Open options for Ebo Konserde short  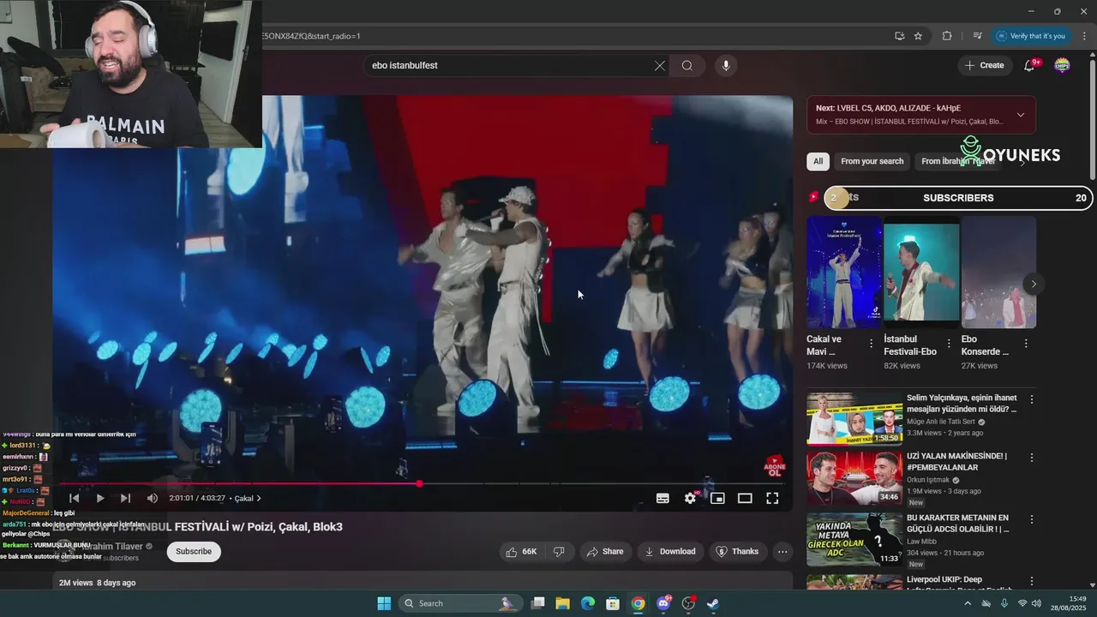tap(1026, 344)
